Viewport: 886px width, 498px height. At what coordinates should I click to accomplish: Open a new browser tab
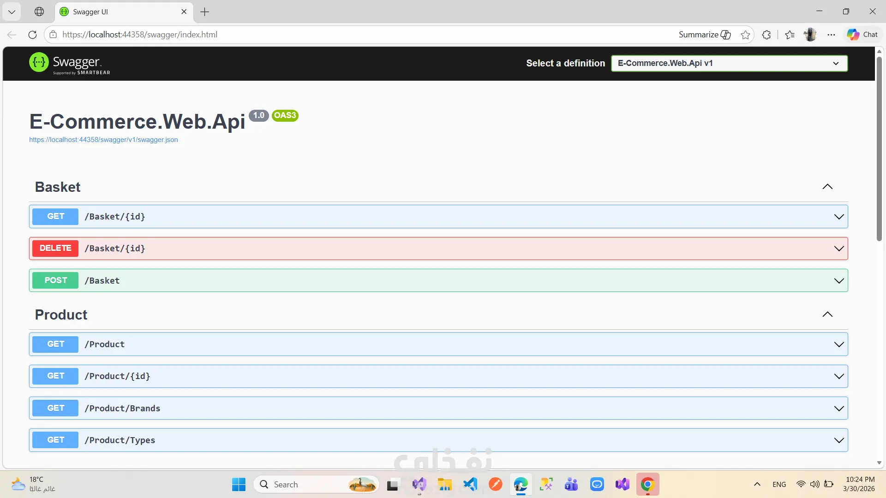[x=205, y=12]
